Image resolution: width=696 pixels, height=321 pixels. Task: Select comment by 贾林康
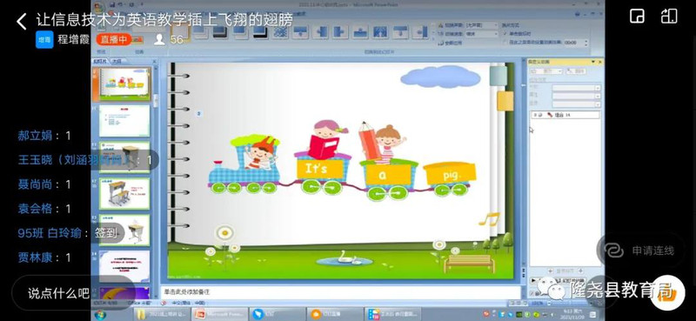(x=44, y=257)
